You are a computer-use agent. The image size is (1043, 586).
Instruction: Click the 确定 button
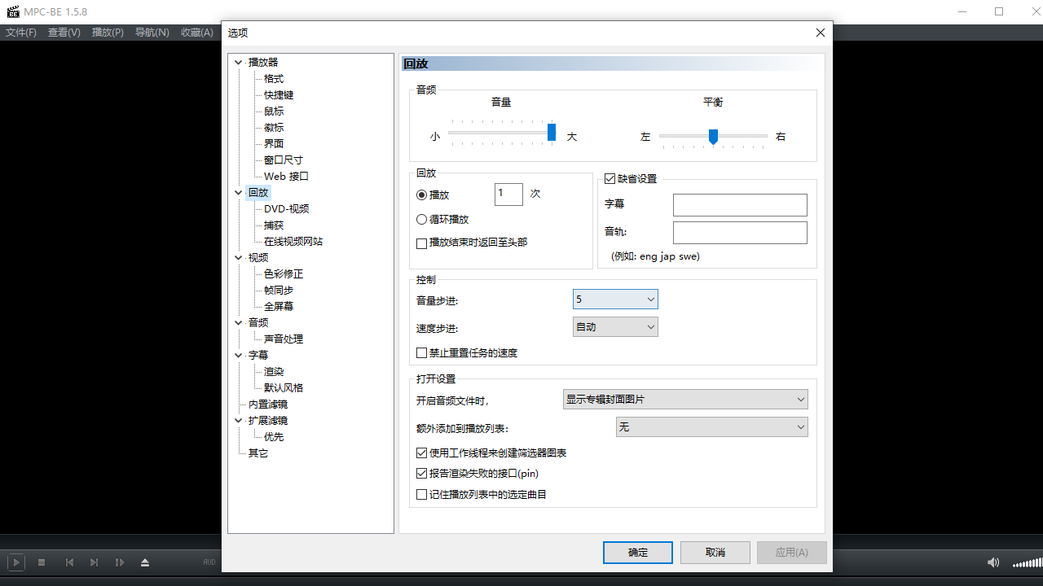pos(637,552)
